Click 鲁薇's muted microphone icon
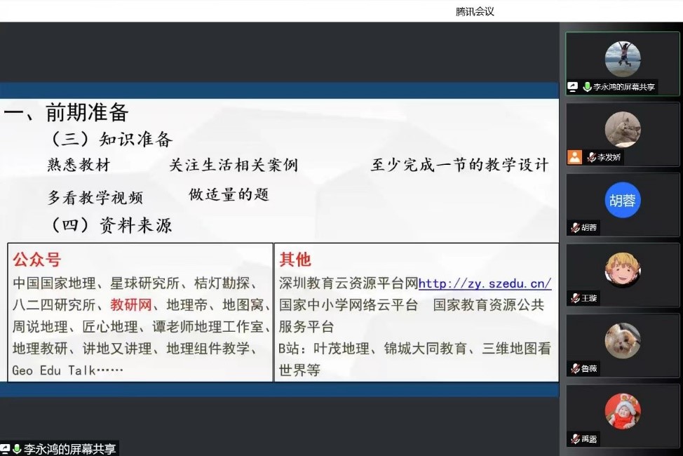Image resolution: width=683 pixels, height=456 pixels. point(575,368)
